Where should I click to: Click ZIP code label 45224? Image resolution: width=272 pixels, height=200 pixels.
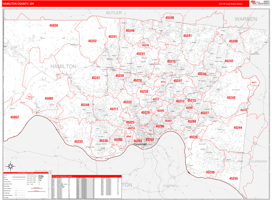pos(137,80)
